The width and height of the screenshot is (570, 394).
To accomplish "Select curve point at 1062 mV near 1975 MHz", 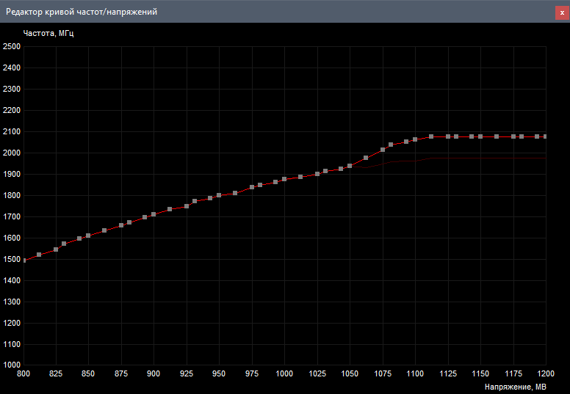I will coord(366,158).
